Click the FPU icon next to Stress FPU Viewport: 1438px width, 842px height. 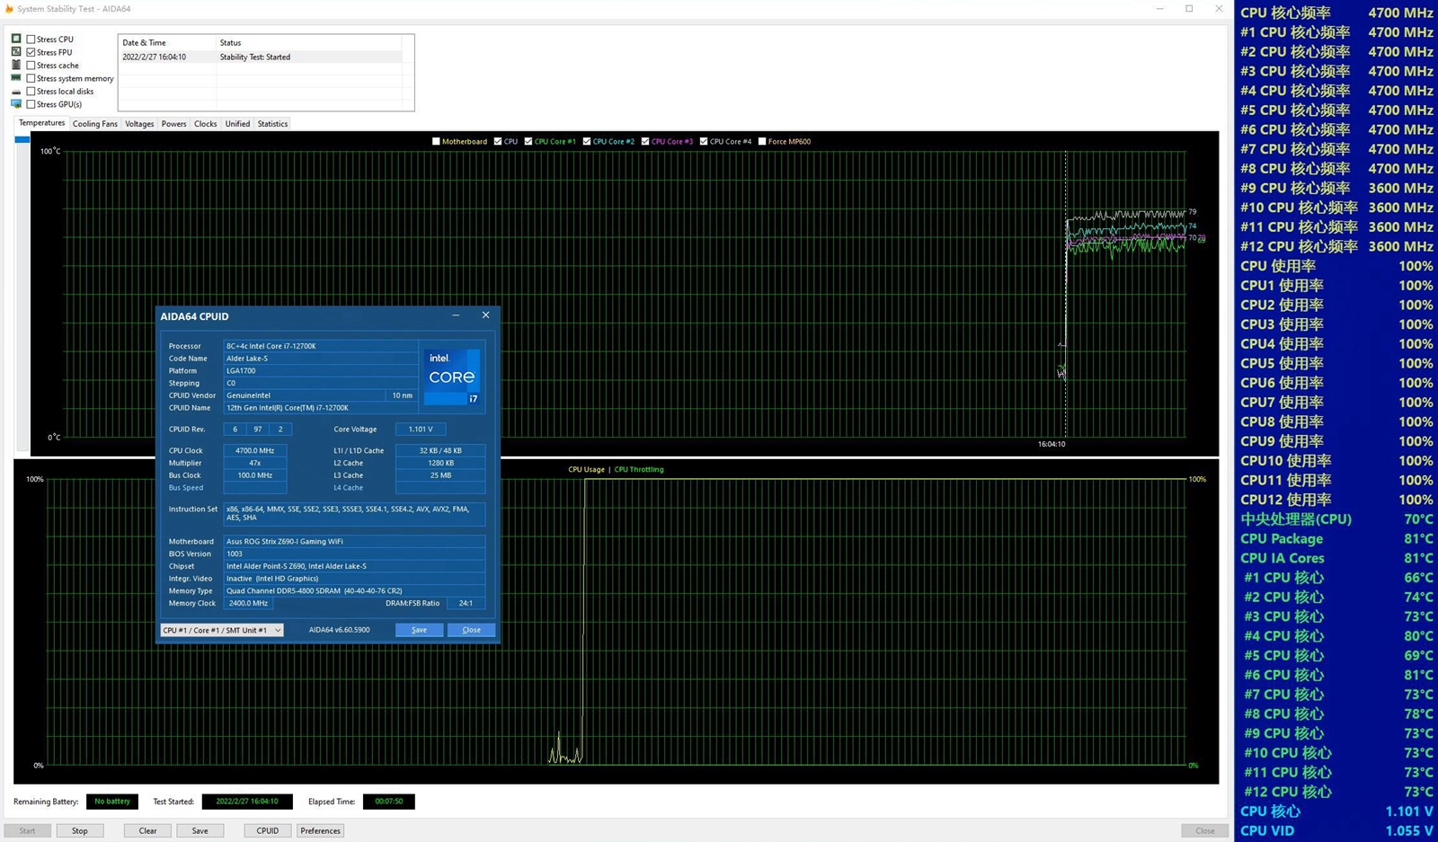(x=16, y=52)
